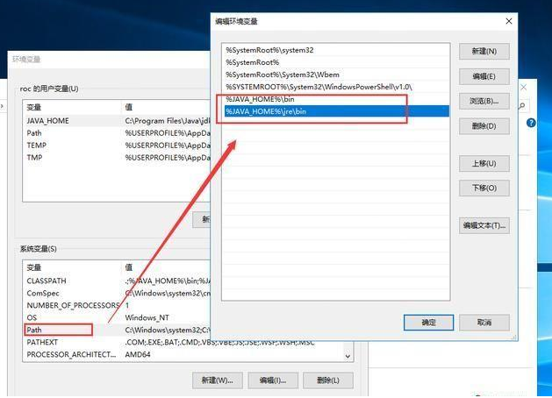Click the 编辑文本(T)... button

(484, 226)
